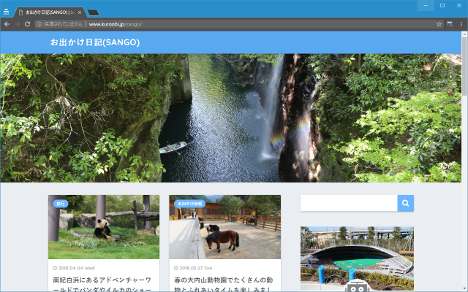
Task: Click the date 2018.04.04 Wed
Action: tap(76, 268)
